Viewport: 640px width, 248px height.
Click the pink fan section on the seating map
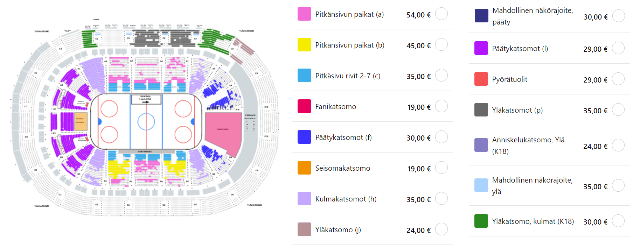pos(223,132)
